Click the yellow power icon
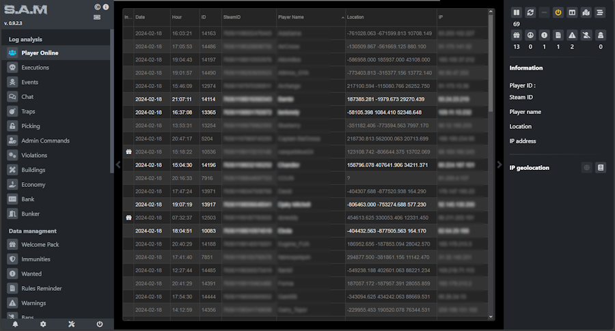 coord(558,12)
